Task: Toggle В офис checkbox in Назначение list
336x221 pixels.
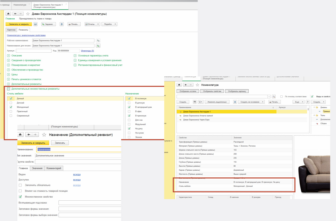Action: tap(129, 112)
